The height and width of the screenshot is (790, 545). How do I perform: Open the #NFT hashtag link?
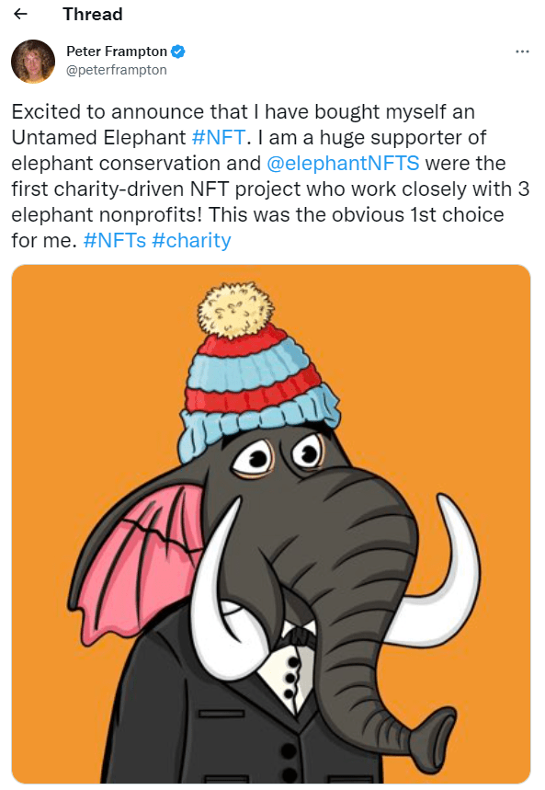pyautogui.click(x=219, y=138)
